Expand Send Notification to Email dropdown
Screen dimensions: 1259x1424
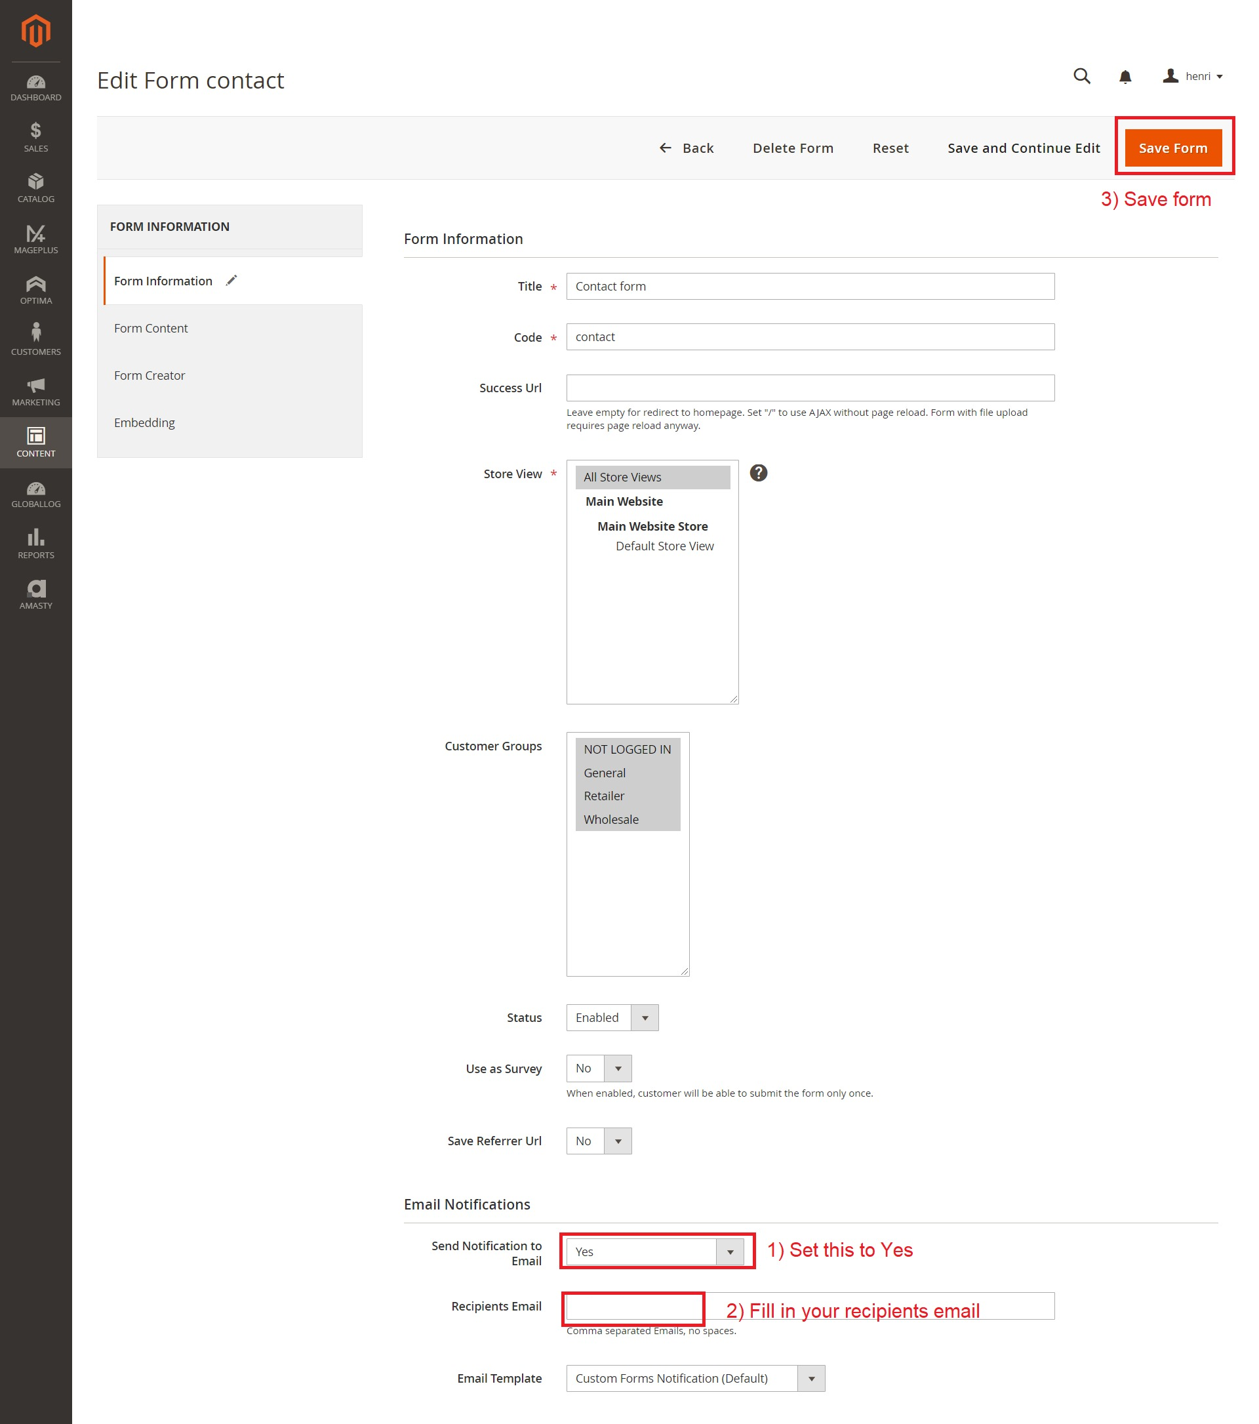tap(654, 1251)
